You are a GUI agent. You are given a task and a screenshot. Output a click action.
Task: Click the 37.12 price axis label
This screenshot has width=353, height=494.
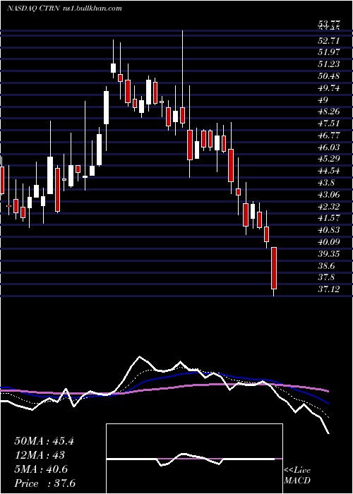pos(329,289)
